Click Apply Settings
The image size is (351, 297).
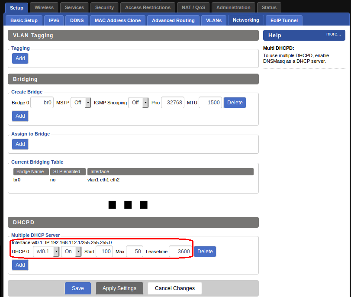pyautogui.click(x=119, y=288)
